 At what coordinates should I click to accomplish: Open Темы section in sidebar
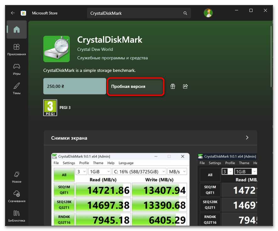tap(17, 89)
